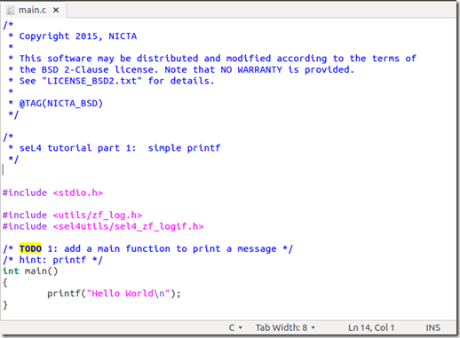460x338 pixels.
Task: Click the #include <utils/zf_log.h> line
Action: pos(72,216)
